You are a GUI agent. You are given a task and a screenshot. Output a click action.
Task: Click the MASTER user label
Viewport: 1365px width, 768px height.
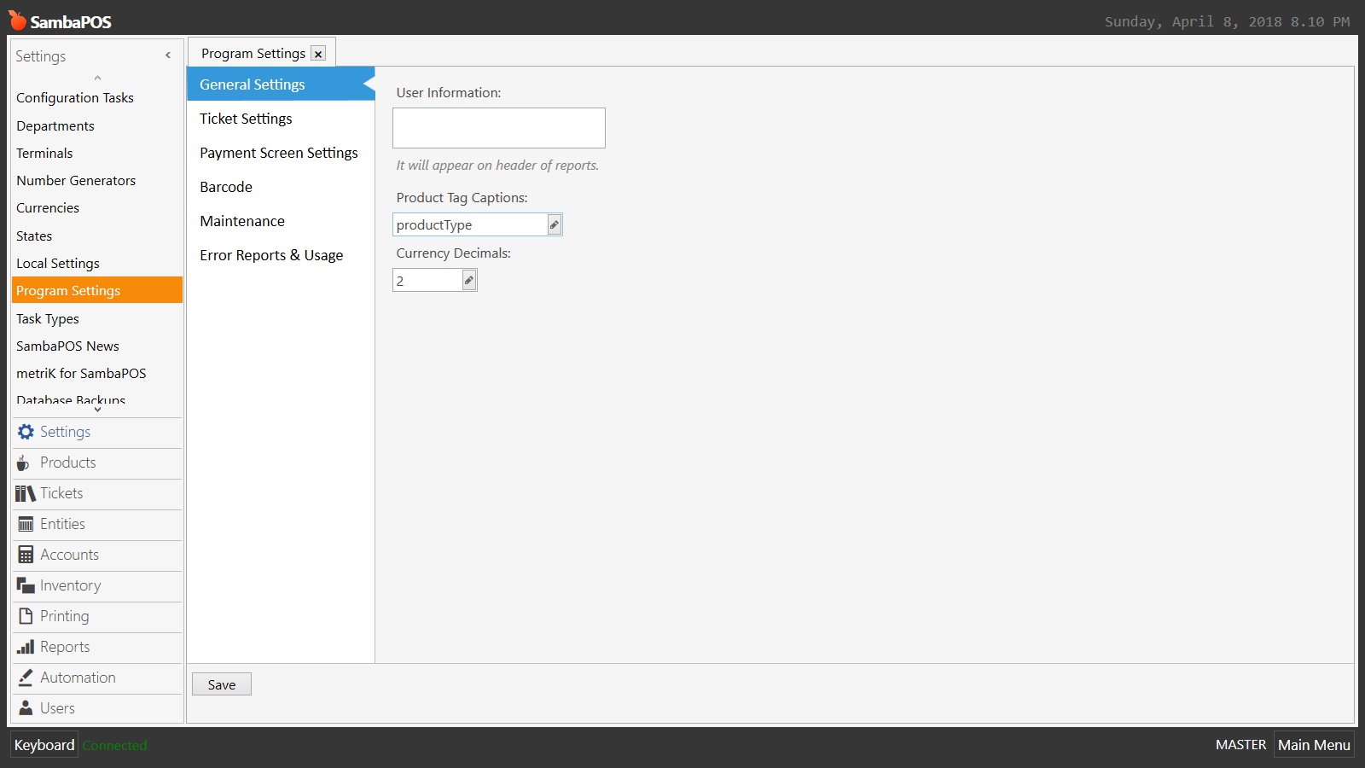pos(1240,745)
